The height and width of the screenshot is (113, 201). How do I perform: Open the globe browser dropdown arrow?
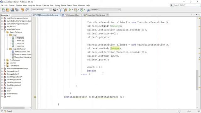coord(57,10)
